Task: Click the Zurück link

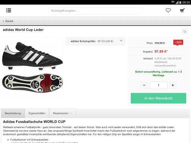Action: (x=9, y=21)
